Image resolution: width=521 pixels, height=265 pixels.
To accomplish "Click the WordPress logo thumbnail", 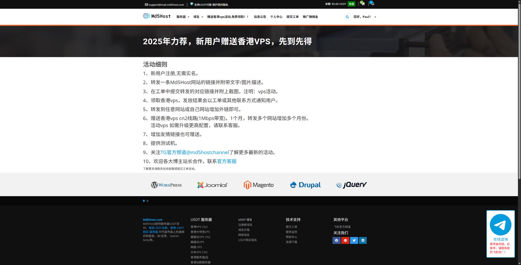I will click(166, 185).
